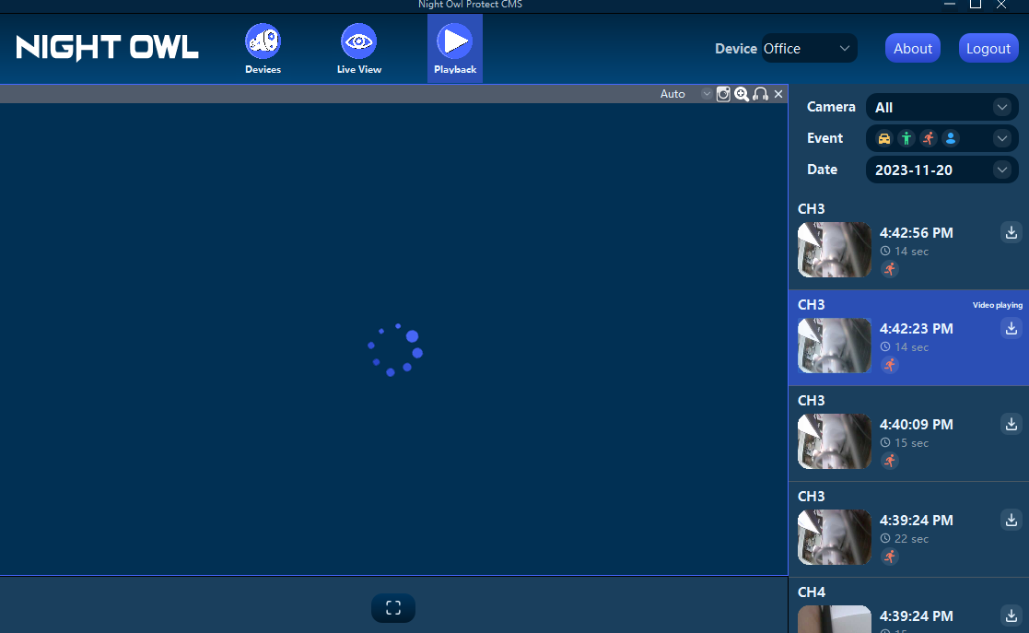Toggle the face detection event filter
The height and width of the screenshot is (633, 1029).
click(x=950, y=138)
